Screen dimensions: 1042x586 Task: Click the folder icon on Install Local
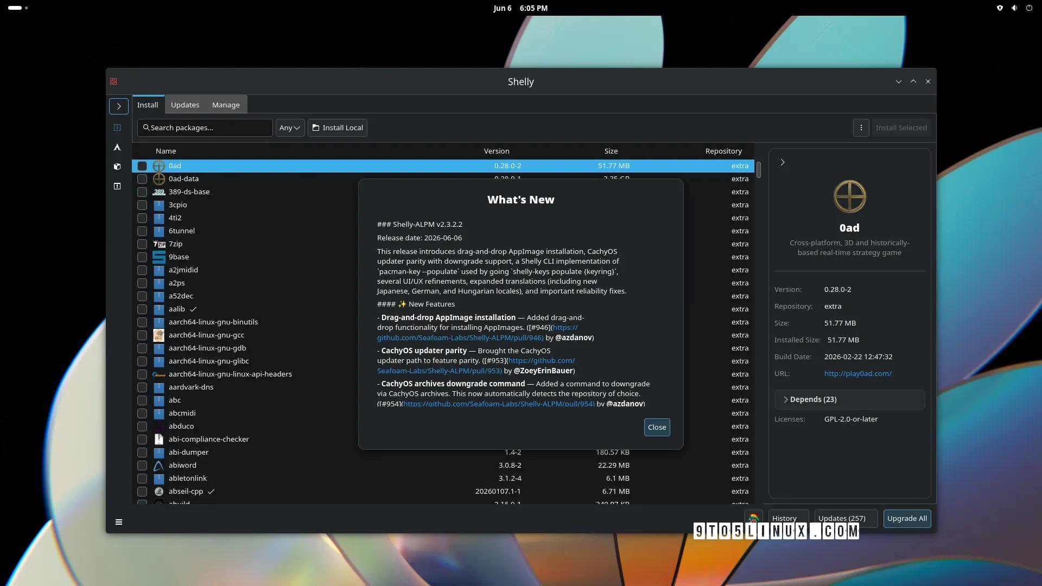(x=316, y=128)
